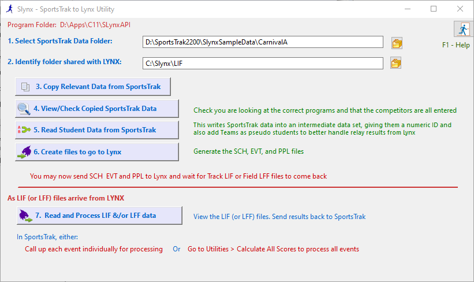This screenshot has width=474, height=282.
Task: Click 'View the LIF (or LFF) files' description text
Action: pyautogui.click(x=279, y=217)
